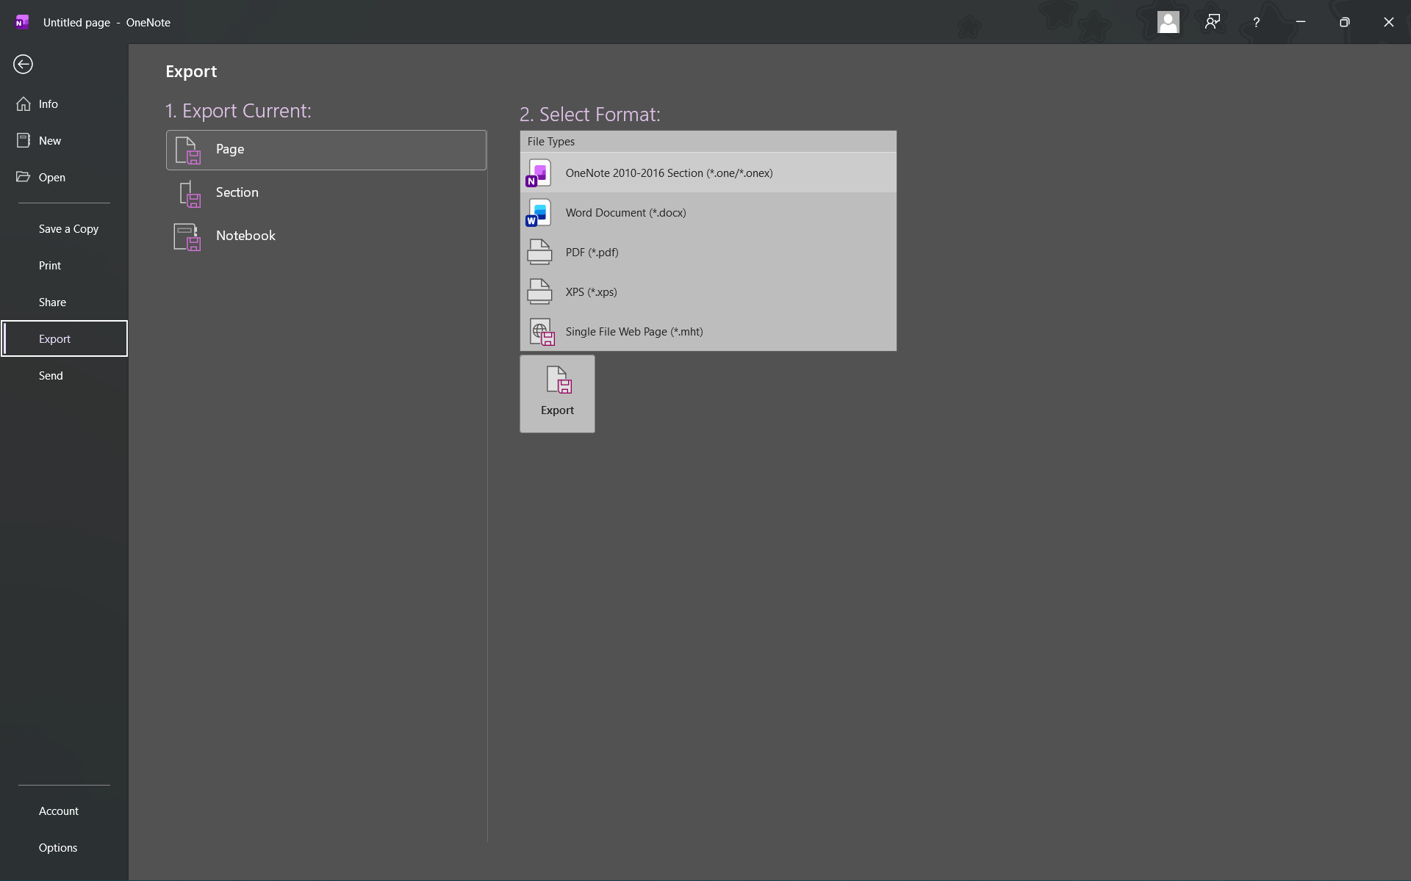The width and height of the screenshot is (1411, 881).
Task: Select XPS (*.xps) format
Action: point(708,292)
